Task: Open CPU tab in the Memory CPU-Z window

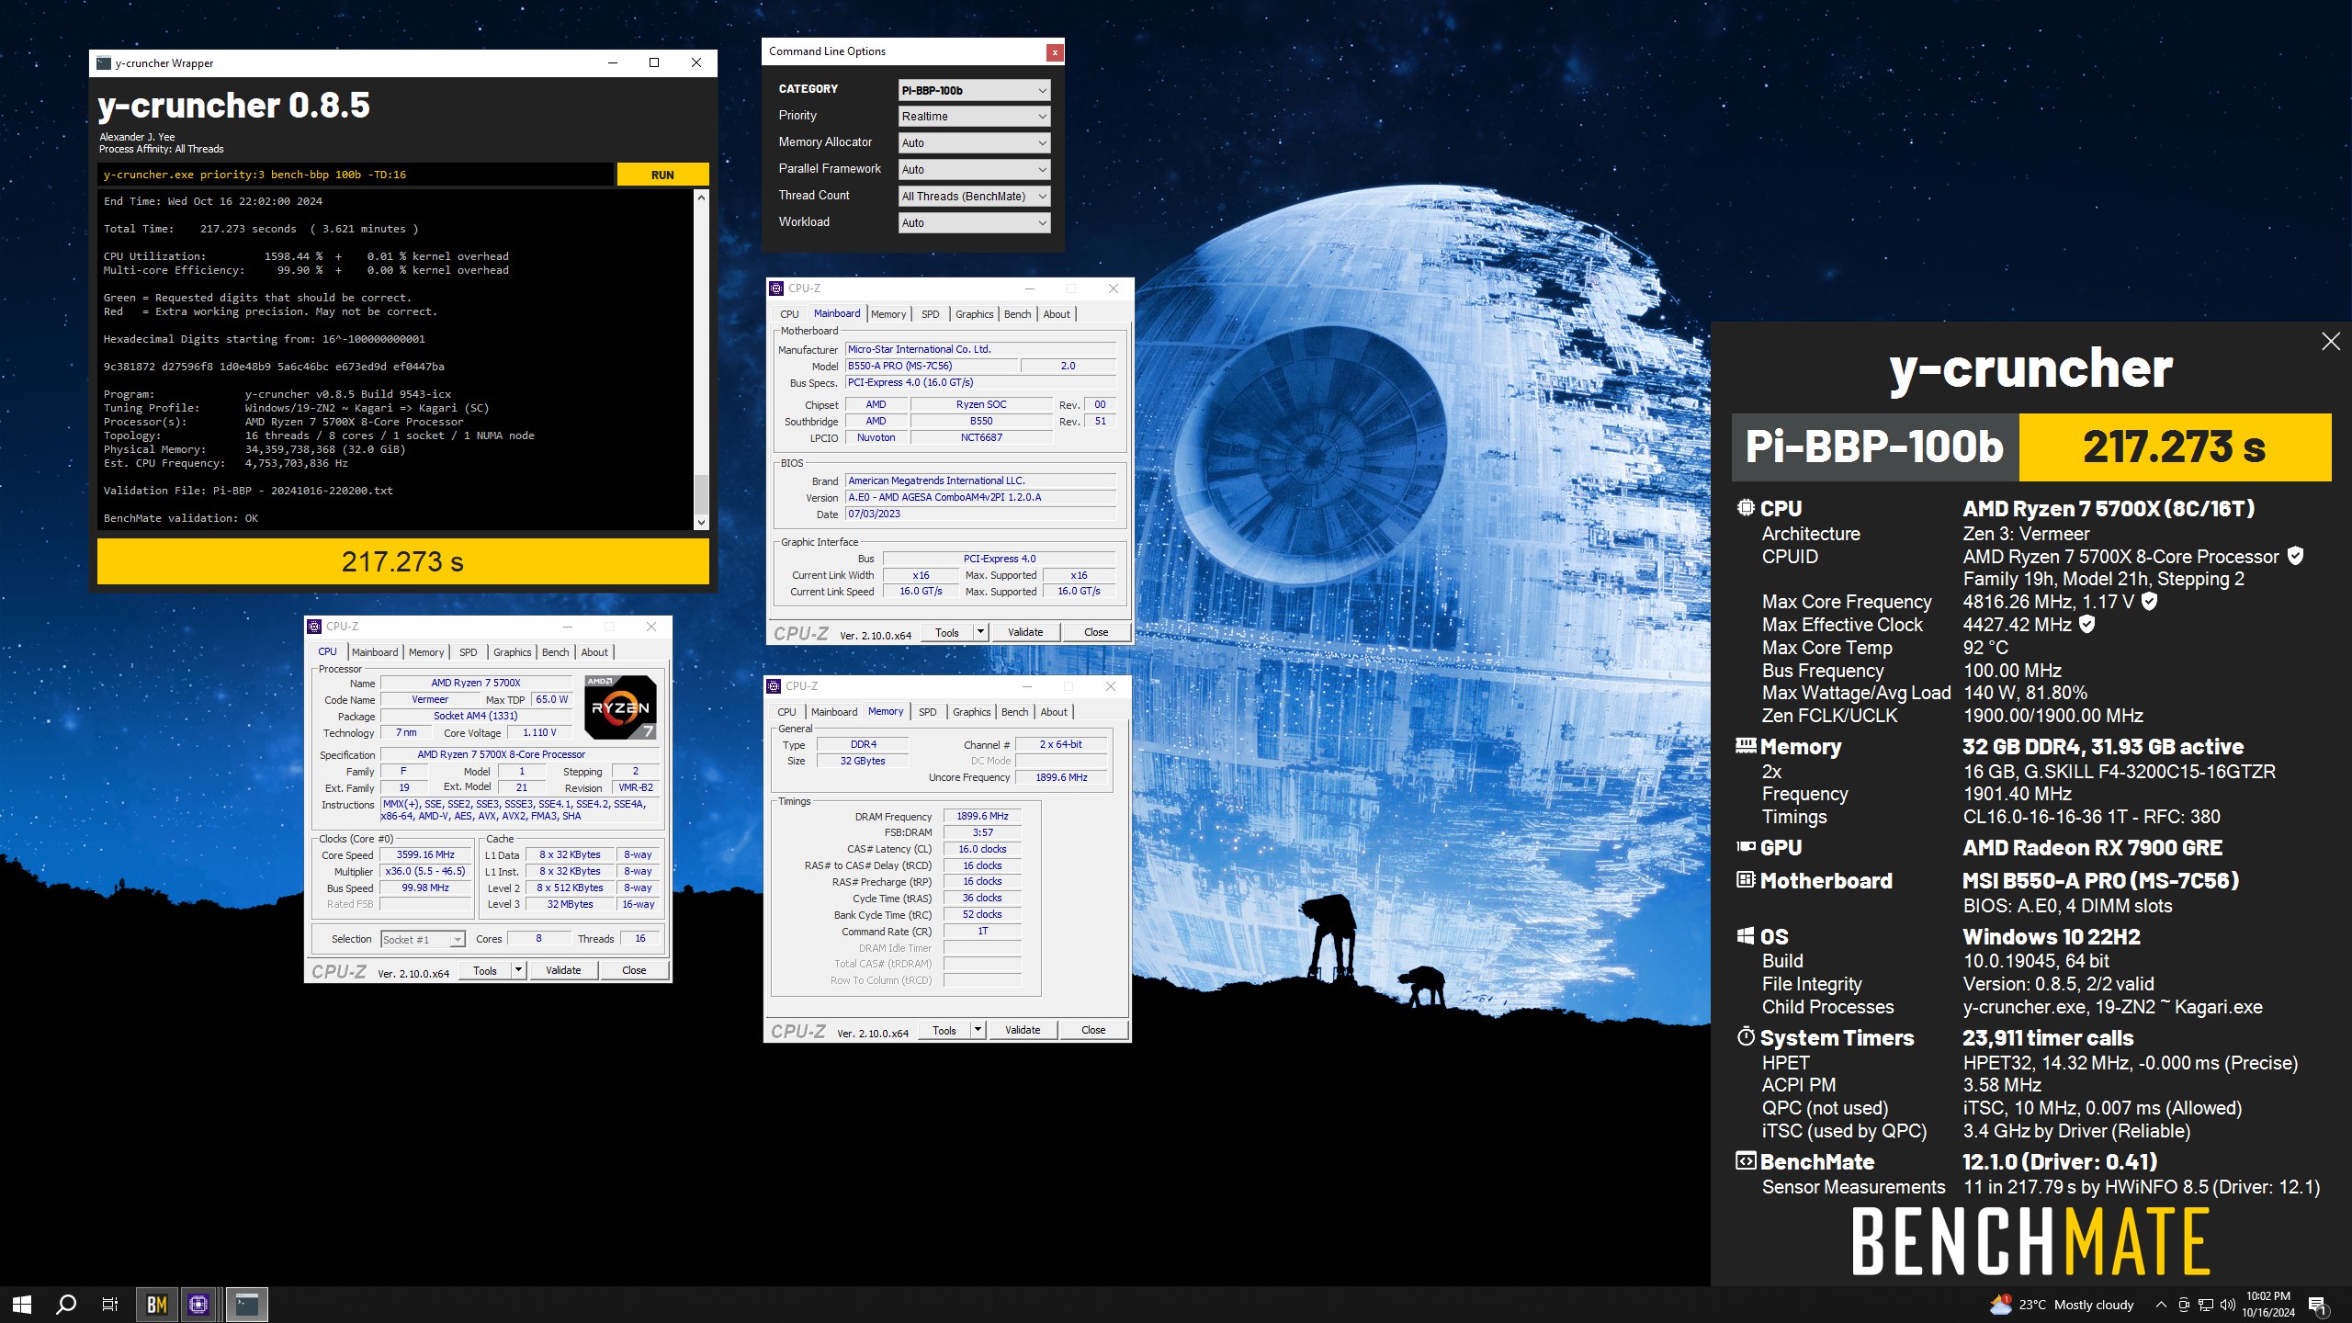Action: pos(786,712)
